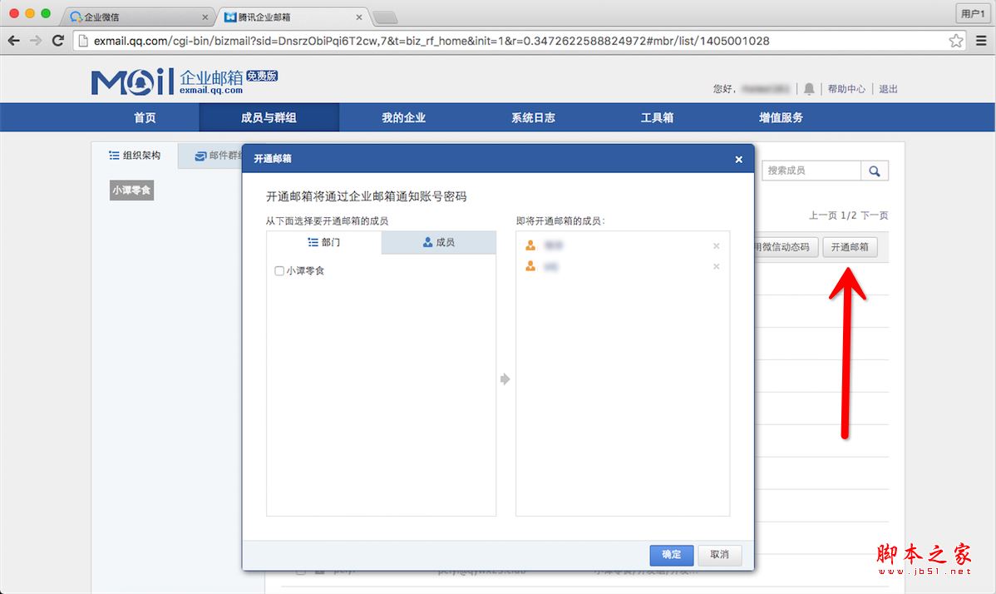
Task: Open the 增值服务 menu item
Action: tap(781, 116)
